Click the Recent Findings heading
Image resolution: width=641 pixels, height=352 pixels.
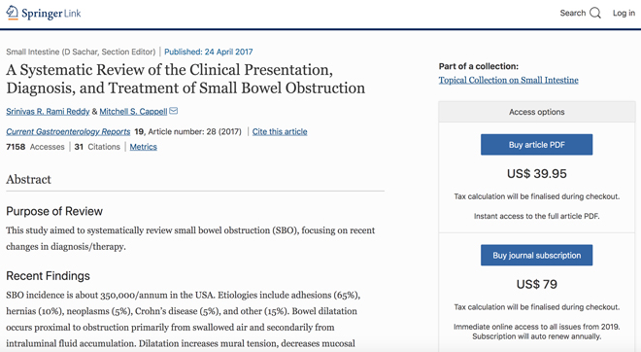coord(48,276)
